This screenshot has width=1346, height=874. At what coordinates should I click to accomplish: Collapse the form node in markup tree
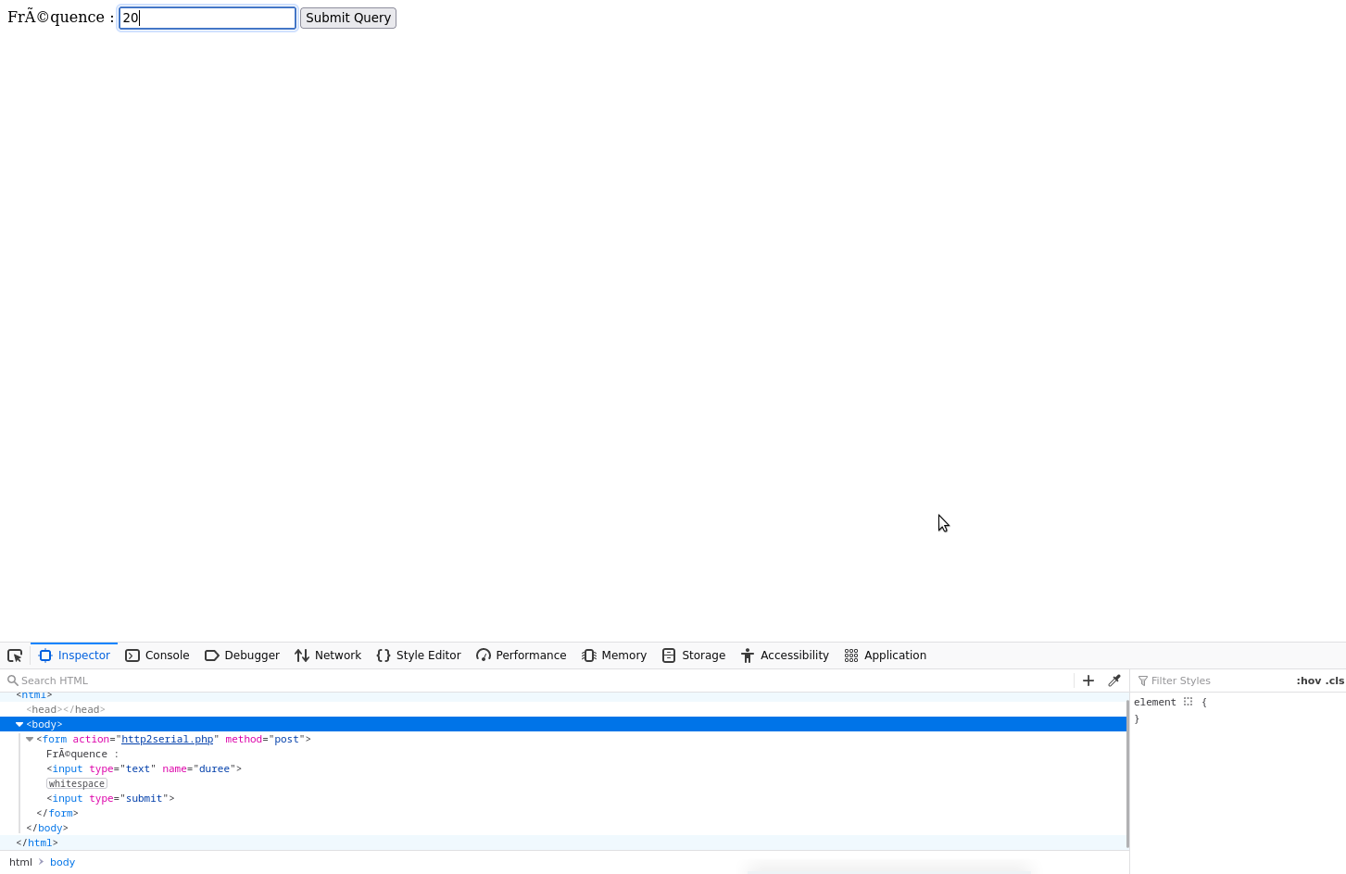coord(30,739)
